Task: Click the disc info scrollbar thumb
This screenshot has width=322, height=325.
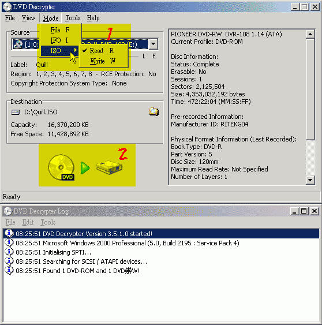Action: pyautogui.click(x=310, y=89)
